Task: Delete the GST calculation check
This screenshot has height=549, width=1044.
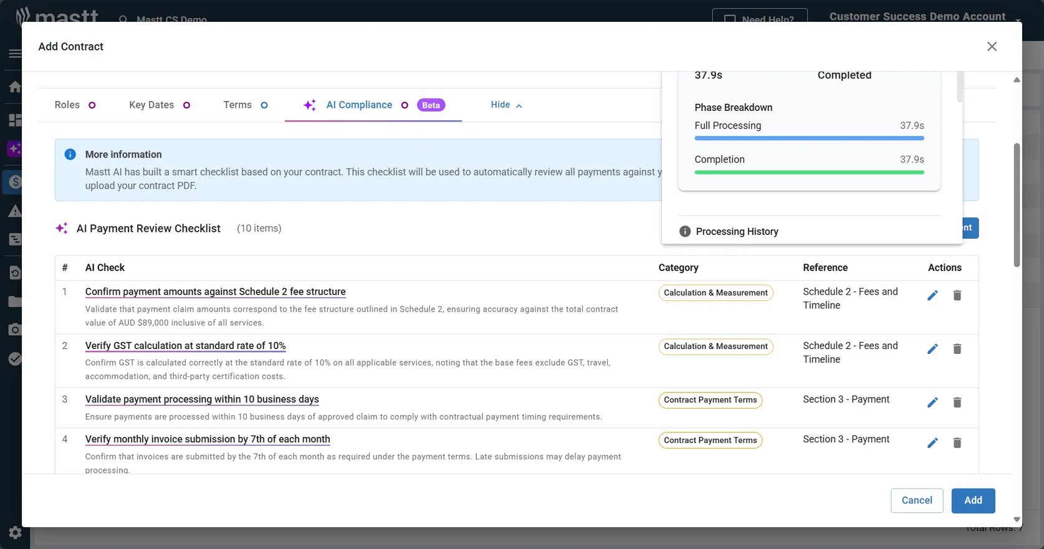Action: click(x=957, y=349)
